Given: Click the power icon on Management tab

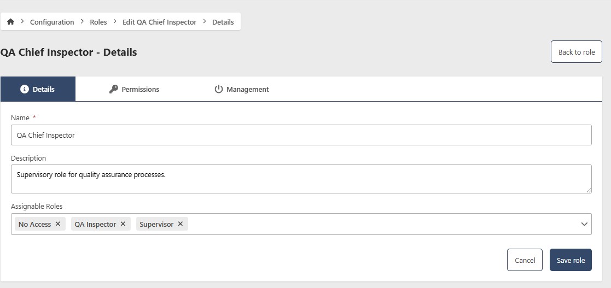Looking at the screenshot, I should [x=219, y=89].
